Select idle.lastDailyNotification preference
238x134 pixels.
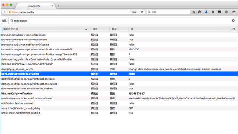point(119,94)
